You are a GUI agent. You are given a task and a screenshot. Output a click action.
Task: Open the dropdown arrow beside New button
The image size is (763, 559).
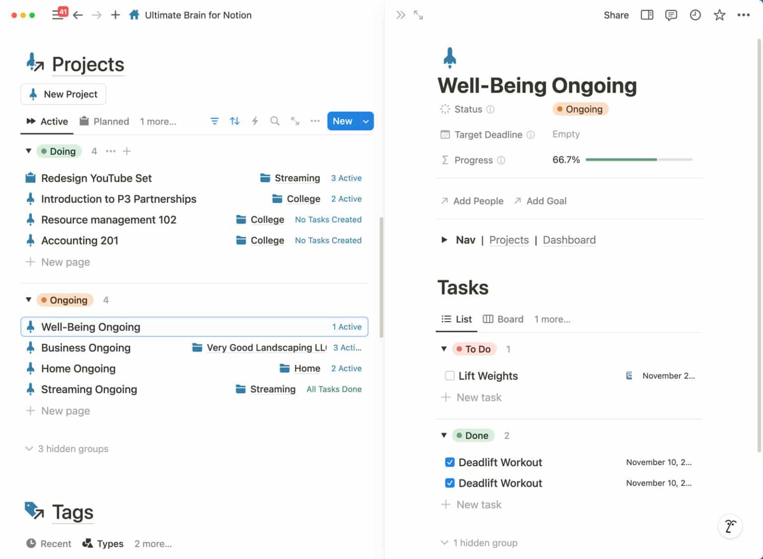pos(366,121)
